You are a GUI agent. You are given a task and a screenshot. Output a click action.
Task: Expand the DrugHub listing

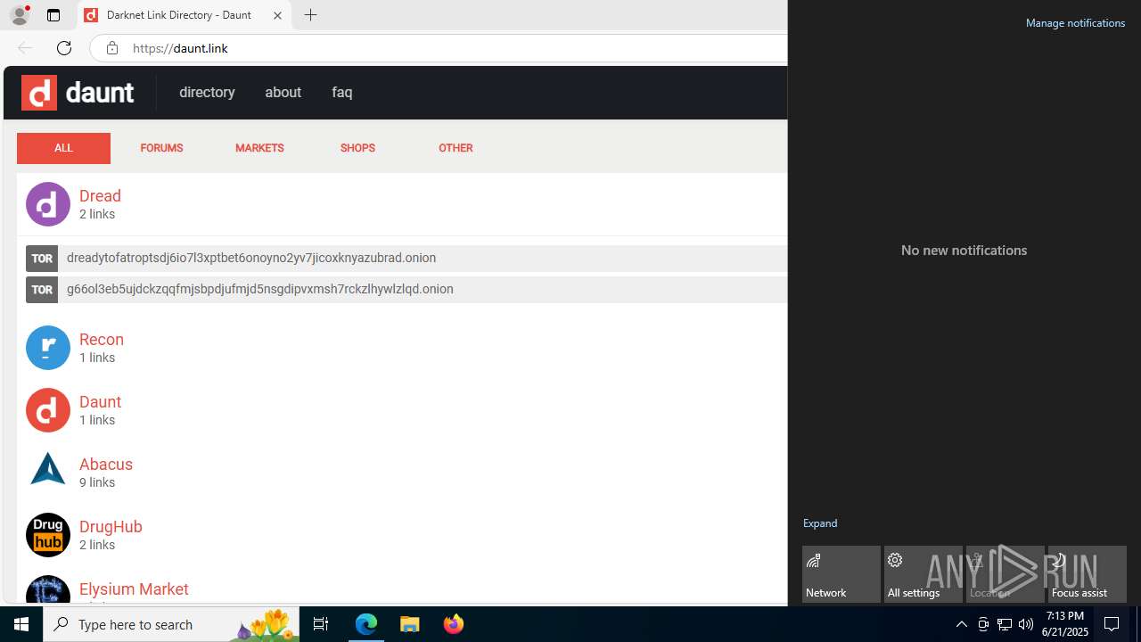pos(111,527)
